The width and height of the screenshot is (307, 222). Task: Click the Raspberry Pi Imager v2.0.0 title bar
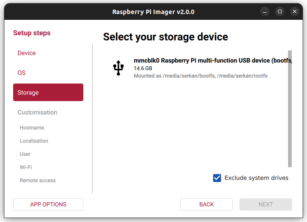click(x=153, y=12)
